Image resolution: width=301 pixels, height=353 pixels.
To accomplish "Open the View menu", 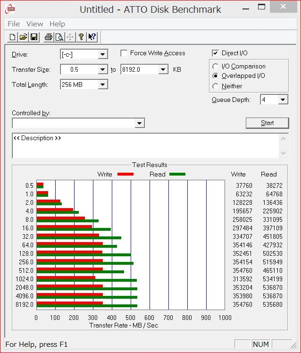I will click(x=34, y=24).
